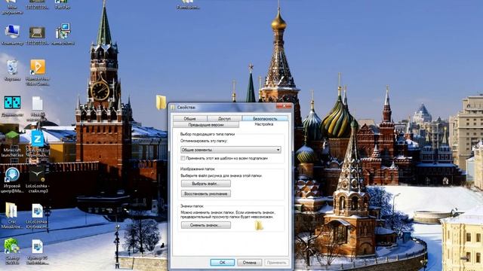Screen dimensions: 483x271
Task: Click the folder icon preview in Значки папок
Action: 259,226
